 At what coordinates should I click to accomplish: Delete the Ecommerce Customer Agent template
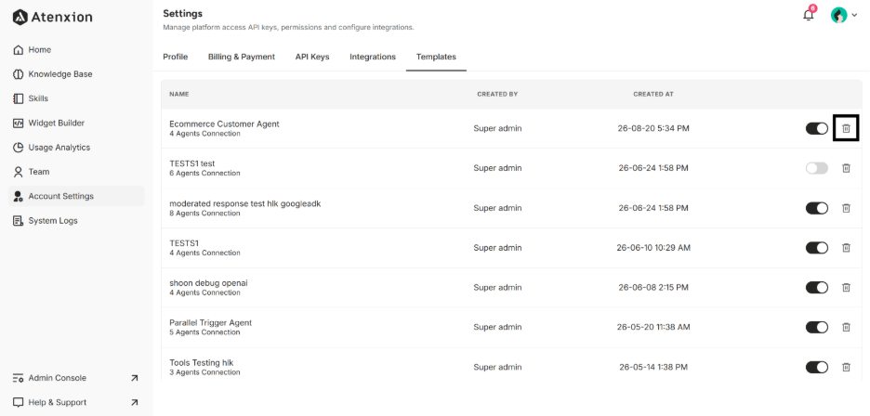pyautogui.click(x=846, y=129)
